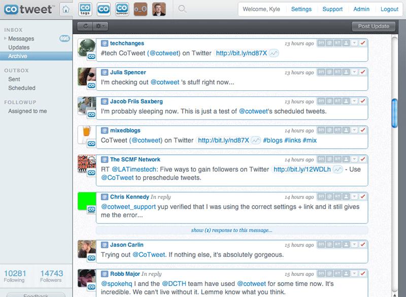The image size is (406, 297).
Task: Select Archive in the sidebar
Action: pyautogui.click(x=36, y=56)
